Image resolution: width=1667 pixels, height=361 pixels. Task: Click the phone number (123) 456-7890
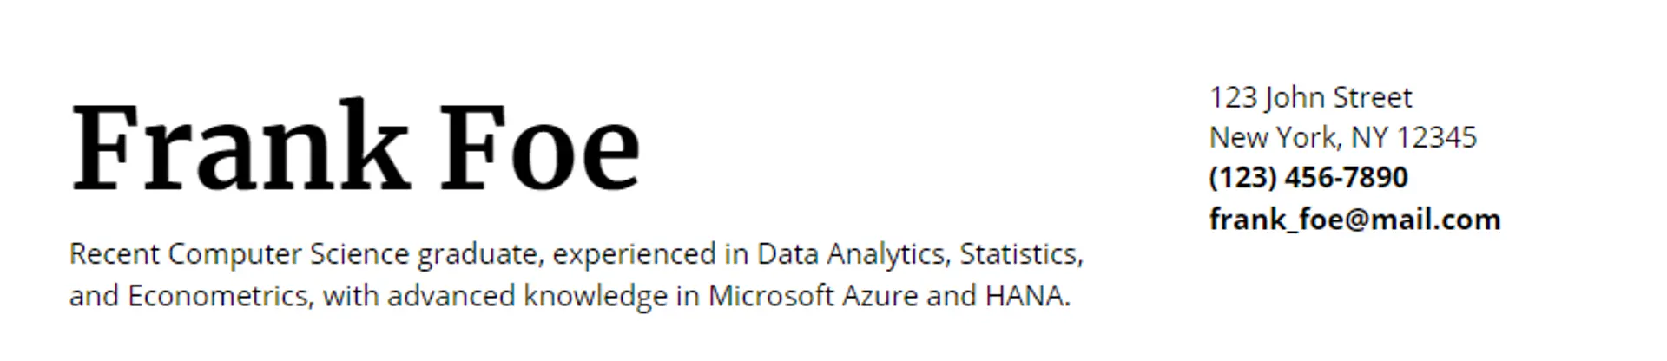(1308, 178)
